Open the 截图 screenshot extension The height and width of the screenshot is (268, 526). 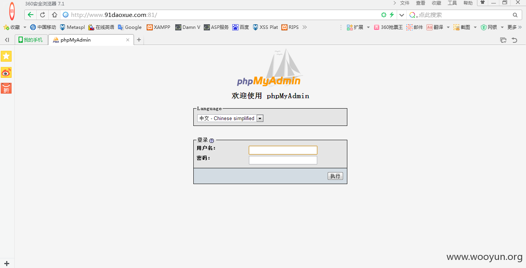point(462,27)
